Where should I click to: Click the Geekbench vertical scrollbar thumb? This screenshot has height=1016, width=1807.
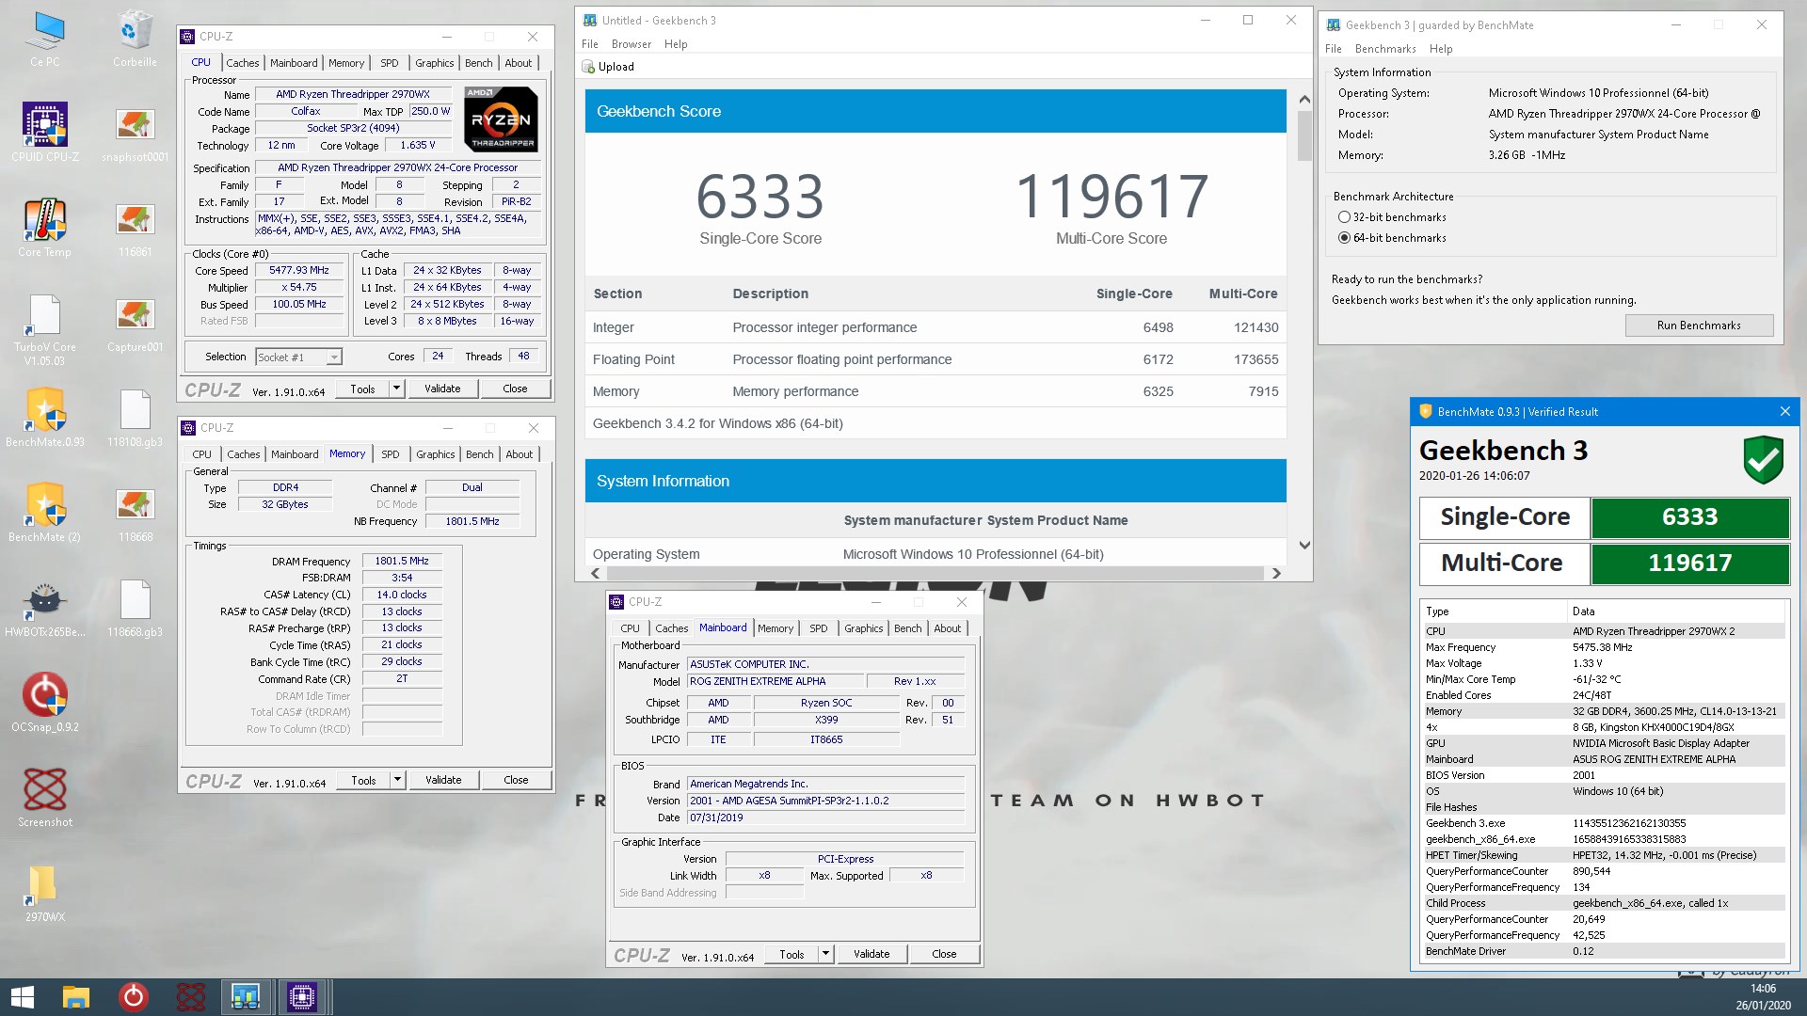click(1304, 135)
